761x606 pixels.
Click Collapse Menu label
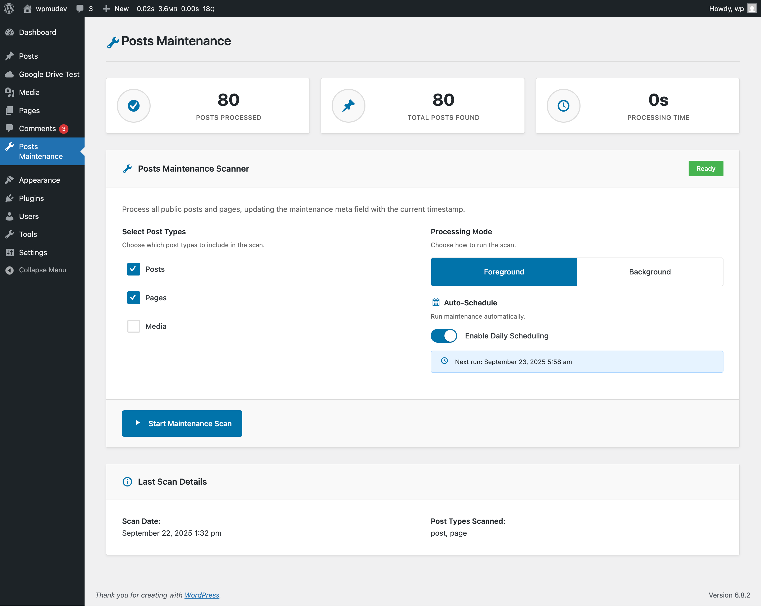coord(43,270)
